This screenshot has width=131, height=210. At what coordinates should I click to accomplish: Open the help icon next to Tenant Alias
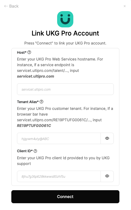point(42,102)
